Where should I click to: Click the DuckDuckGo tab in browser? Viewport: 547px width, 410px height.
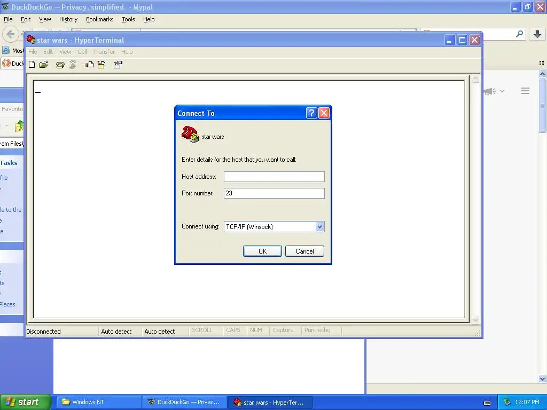pos(13,64)
